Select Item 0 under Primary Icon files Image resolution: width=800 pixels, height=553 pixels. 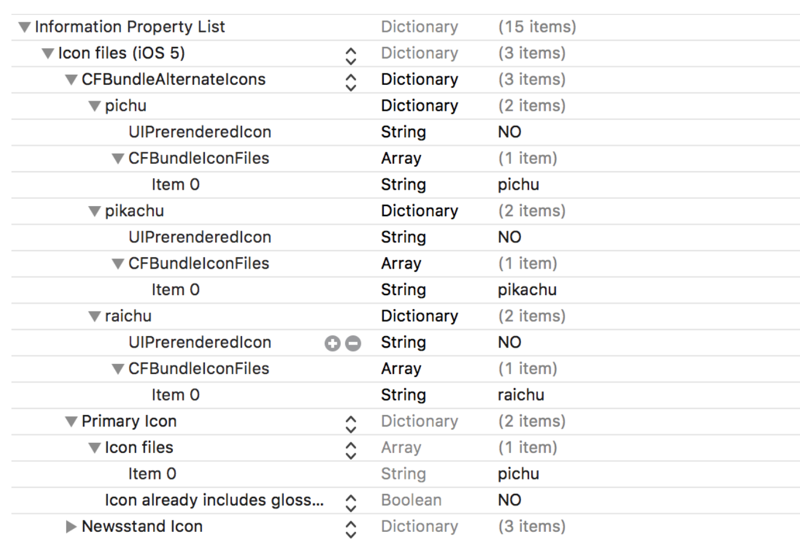152,474
